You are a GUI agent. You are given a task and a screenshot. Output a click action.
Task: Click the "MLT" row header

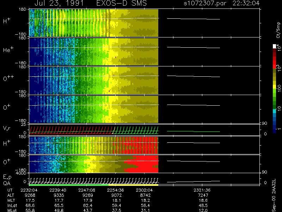[x=11, y=200]
